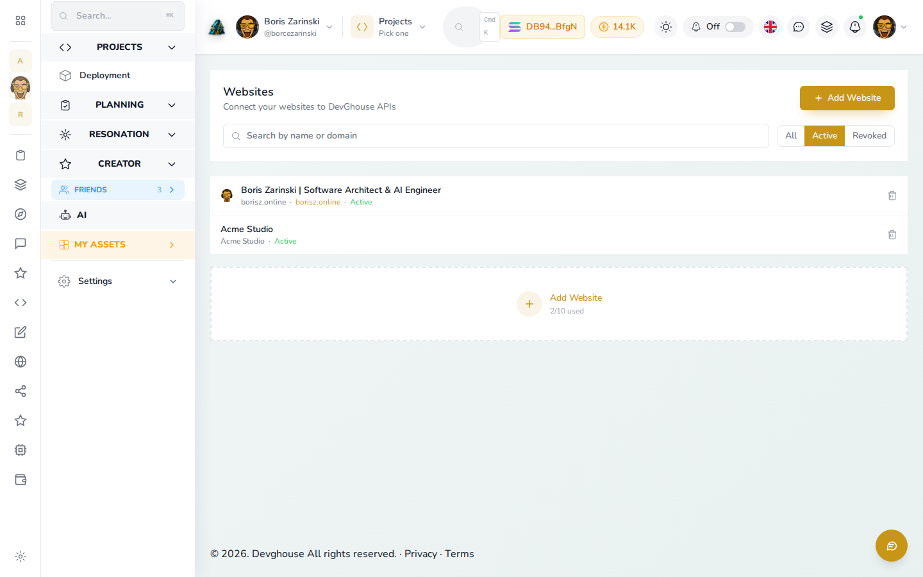Open the chat bubble icon in left rail
The height and width of the screenshot is (577, 923).
(x=21, y=244)
